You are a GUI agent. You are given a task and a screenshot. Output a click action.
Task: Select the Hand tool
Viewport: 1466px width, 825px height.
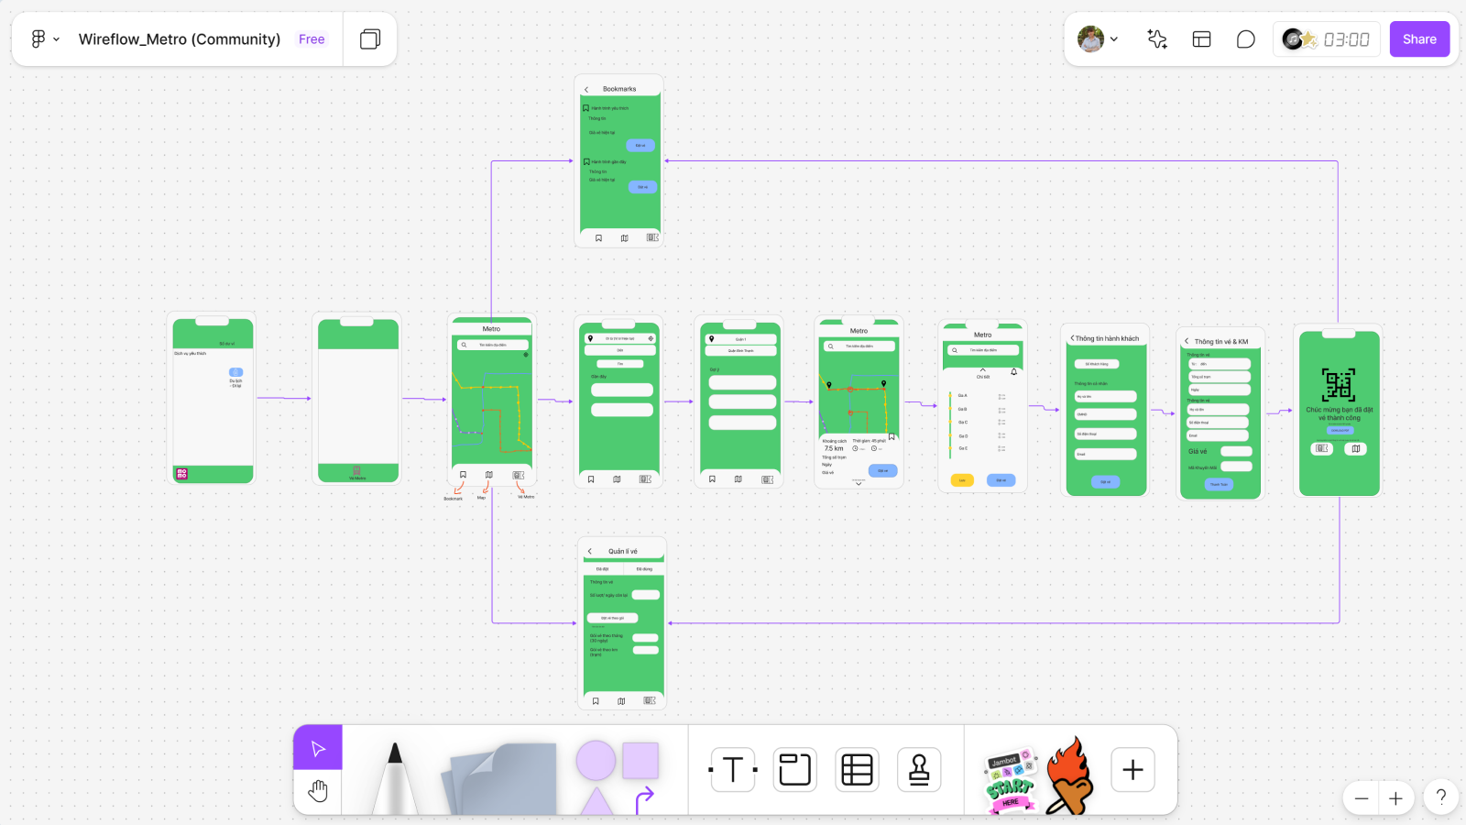318,791
